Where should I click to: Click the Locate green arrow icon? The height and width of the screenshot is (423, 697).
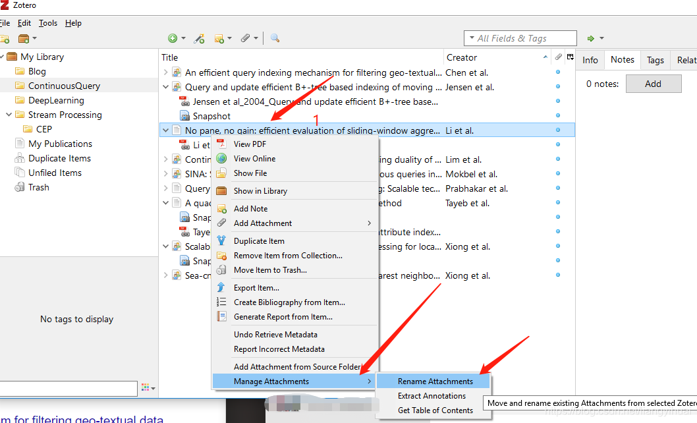[591, 39]
